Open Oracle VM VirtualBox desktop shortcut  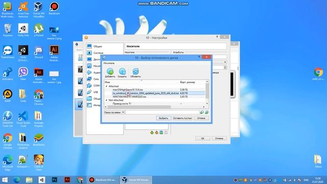coord(39,9)
